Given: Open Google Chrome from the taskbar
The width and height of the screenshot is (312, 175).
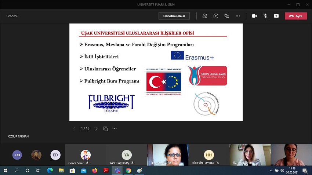Looking at the screenshot, I should (x=128, y=171).
